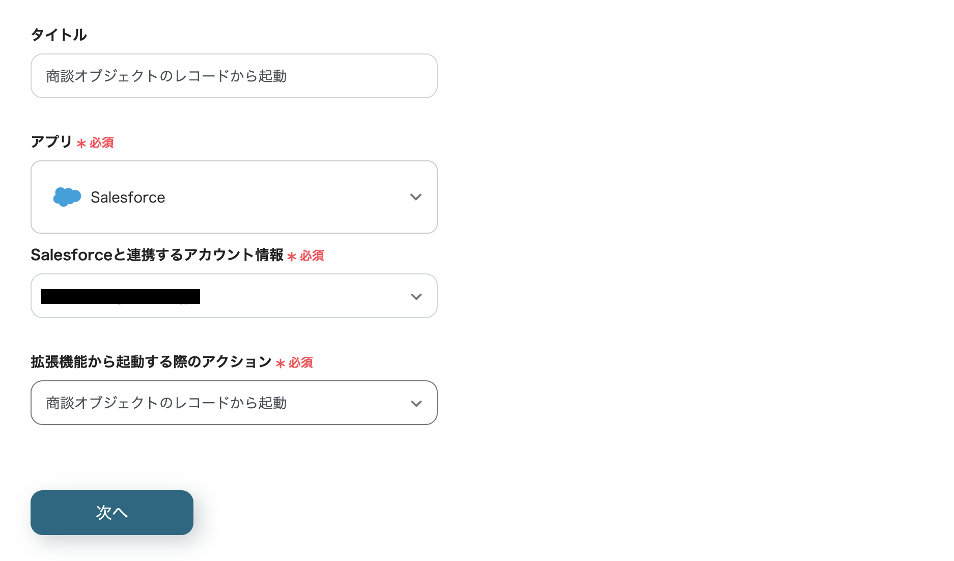Select the redacted account entry in the dropdown
This screenshot has height=561, width=954.
click(x=121, y=296)
